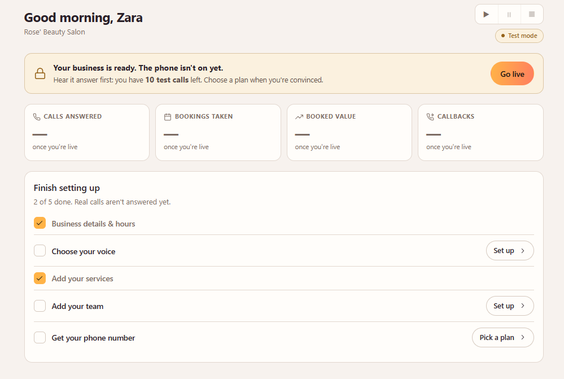Click the Rose' Beauty Salon business name
Viewport: 564px width, 379px height.
55,32
